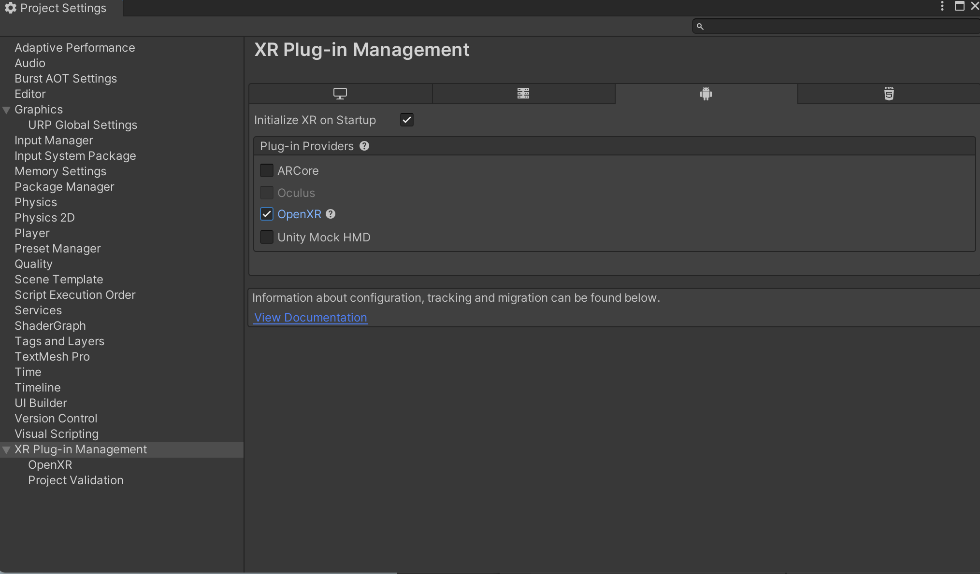This screenshot has height=574, width=980.
Task: Open the View Documentation link
Action: 311,318
